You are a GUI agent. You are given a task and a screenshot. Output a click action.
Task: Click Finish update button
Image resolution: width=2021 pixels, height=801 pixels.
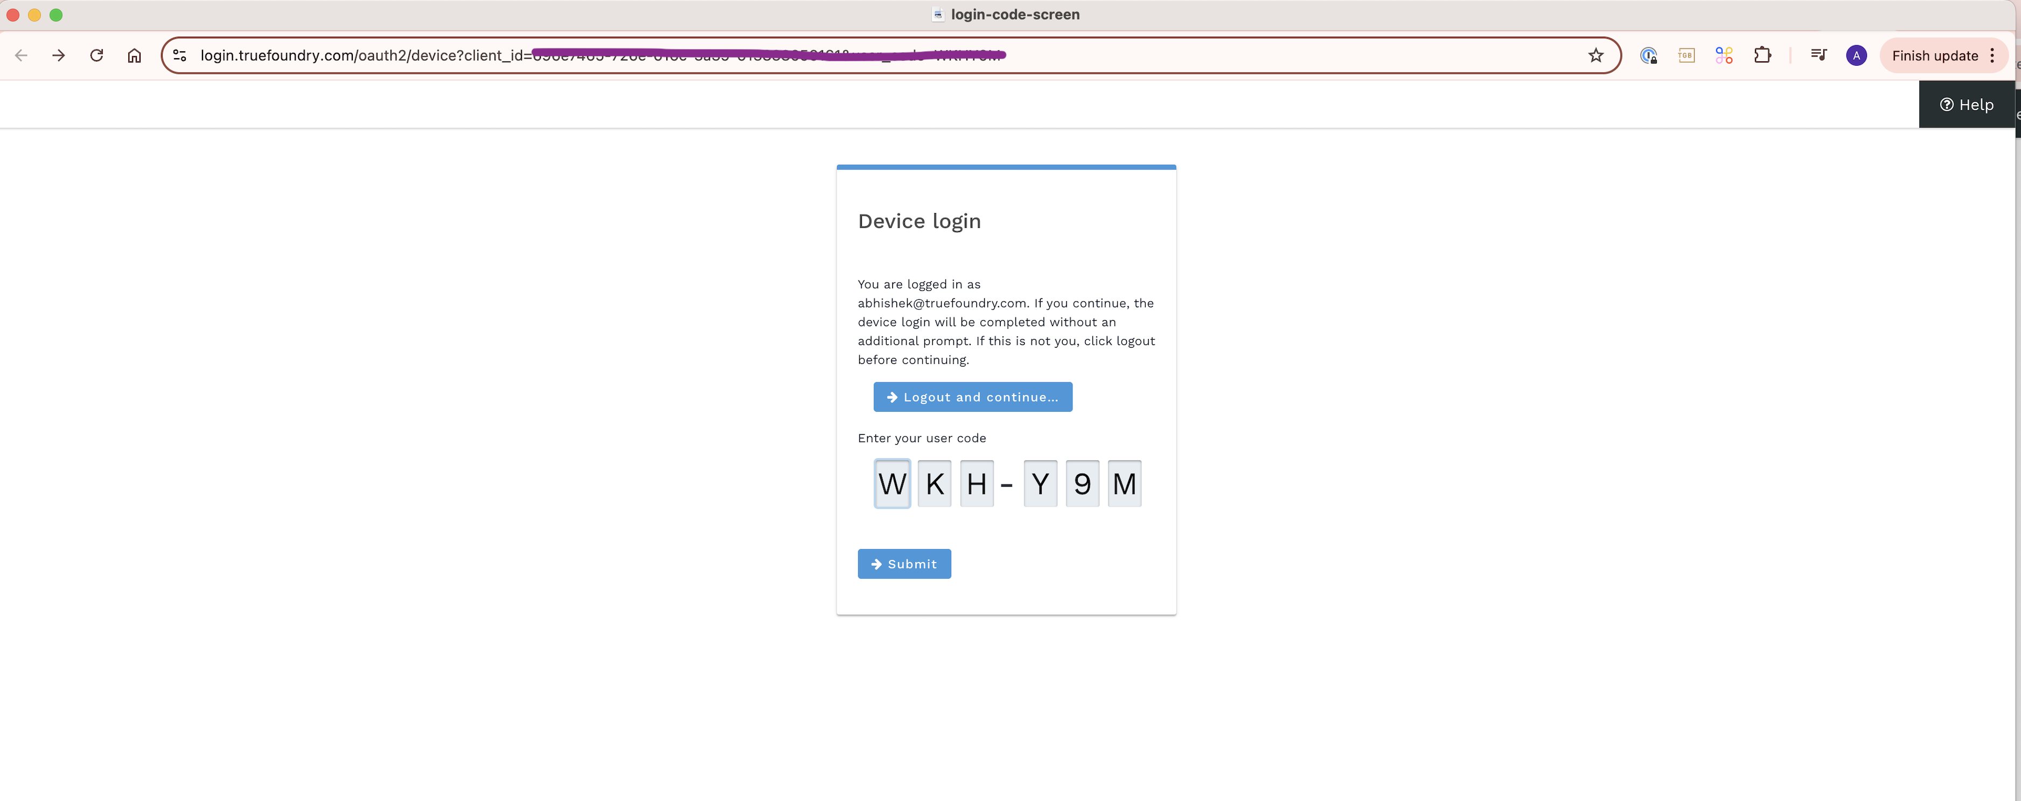[1935, 55]
